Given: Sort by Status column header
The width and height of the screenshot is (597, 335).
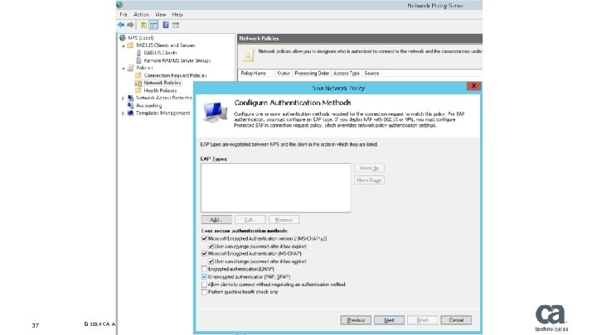Looking at the screenshot, I should pyautogui.click(x=284, y=74).
